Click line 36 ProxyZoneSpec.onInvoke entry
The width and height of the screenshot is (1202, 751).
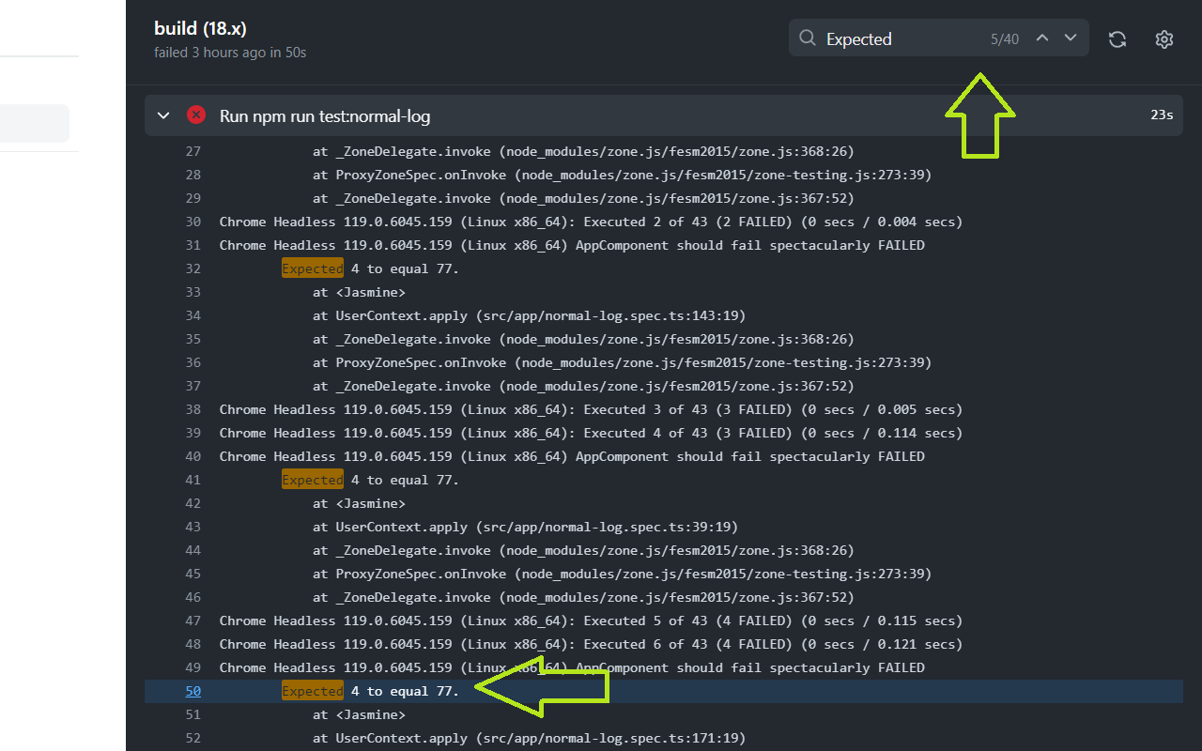pos(622,362)
